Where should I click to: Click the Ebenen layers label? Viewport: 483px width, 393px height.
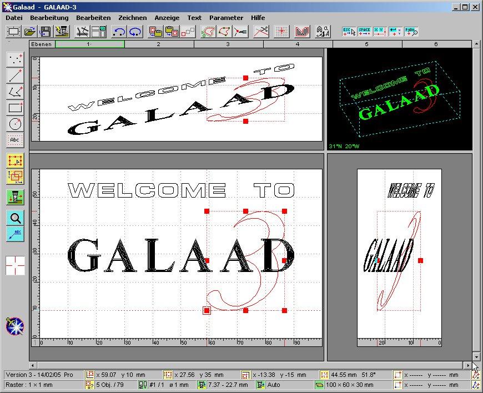(42, 44)
